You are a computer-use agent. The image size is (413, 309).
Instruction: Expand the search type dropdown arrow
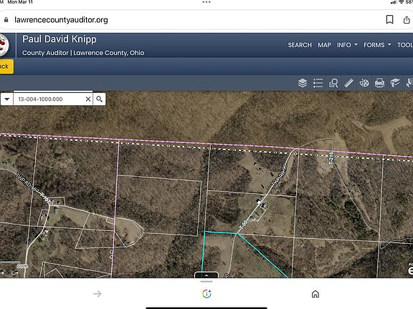click(x=7, y=99)
